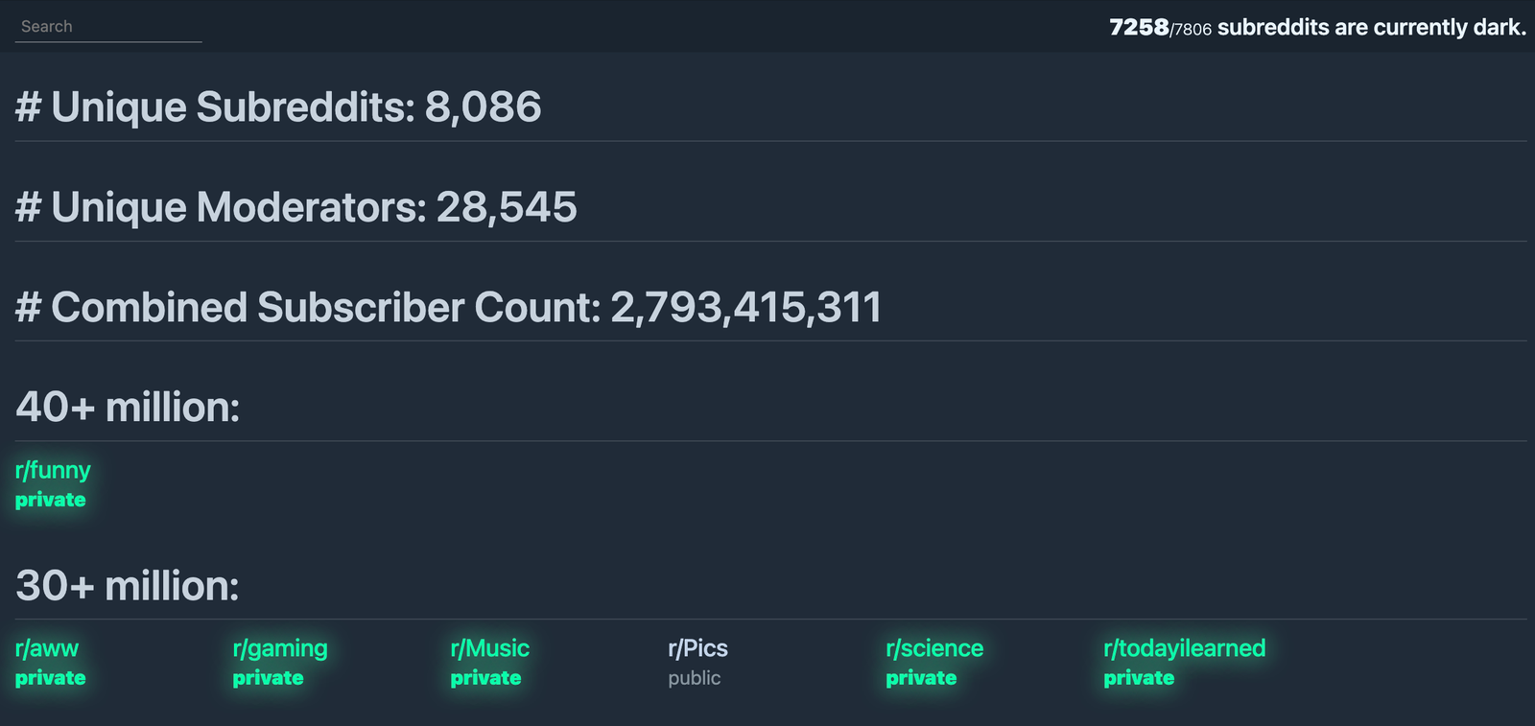
Task: Select the 40+ million section heading
Action: (x=128, y=407)
